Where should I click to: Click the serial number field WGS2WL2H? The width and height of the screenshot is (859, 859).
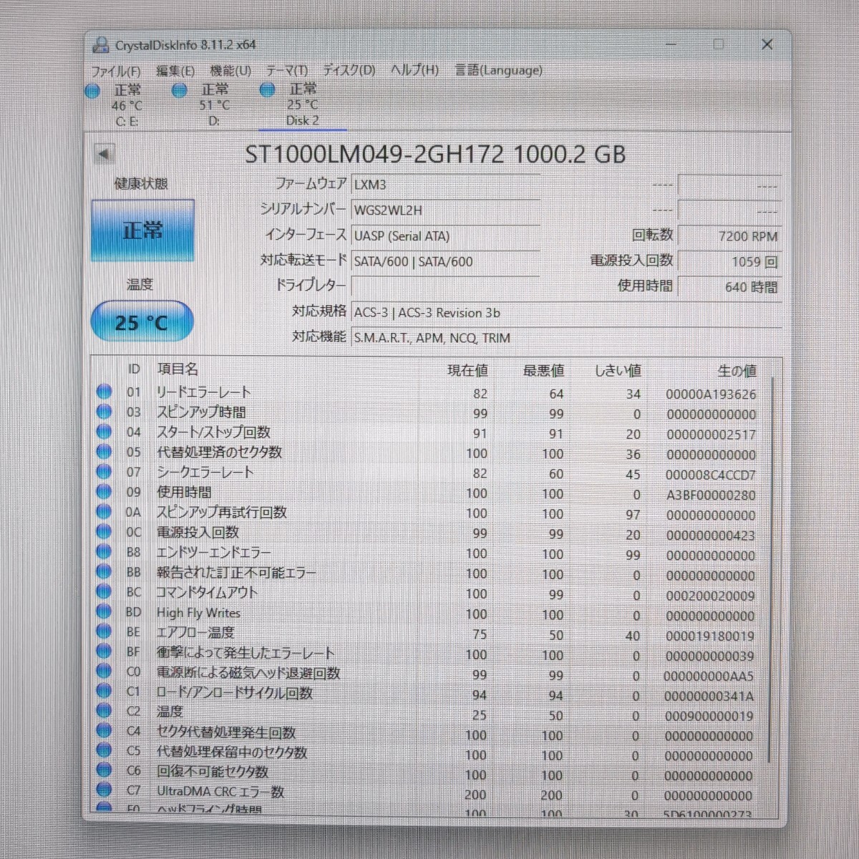pyautogui.click(x=445, y=210)
